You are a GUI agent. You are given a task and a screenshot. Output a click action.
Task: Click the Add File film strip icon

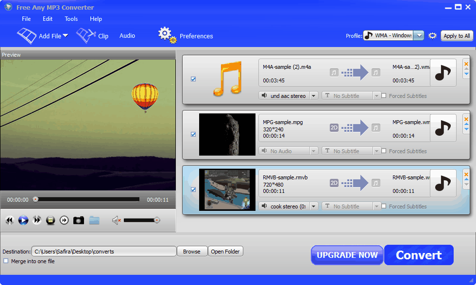[x=27, y=36]
